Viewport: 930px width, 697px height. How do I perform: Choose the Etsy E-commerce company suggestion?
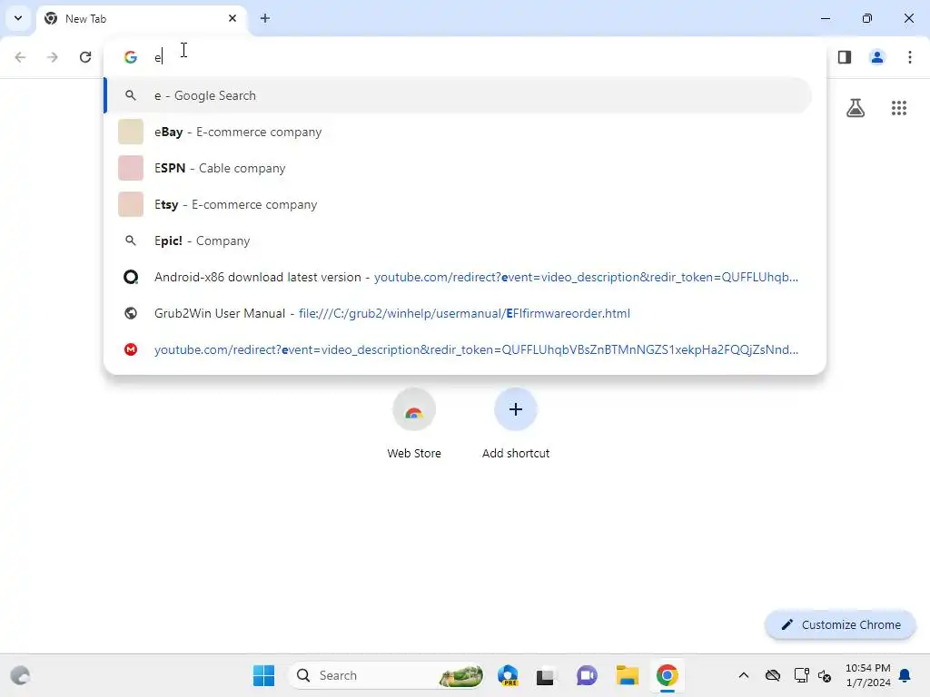[x=458, y=204]
